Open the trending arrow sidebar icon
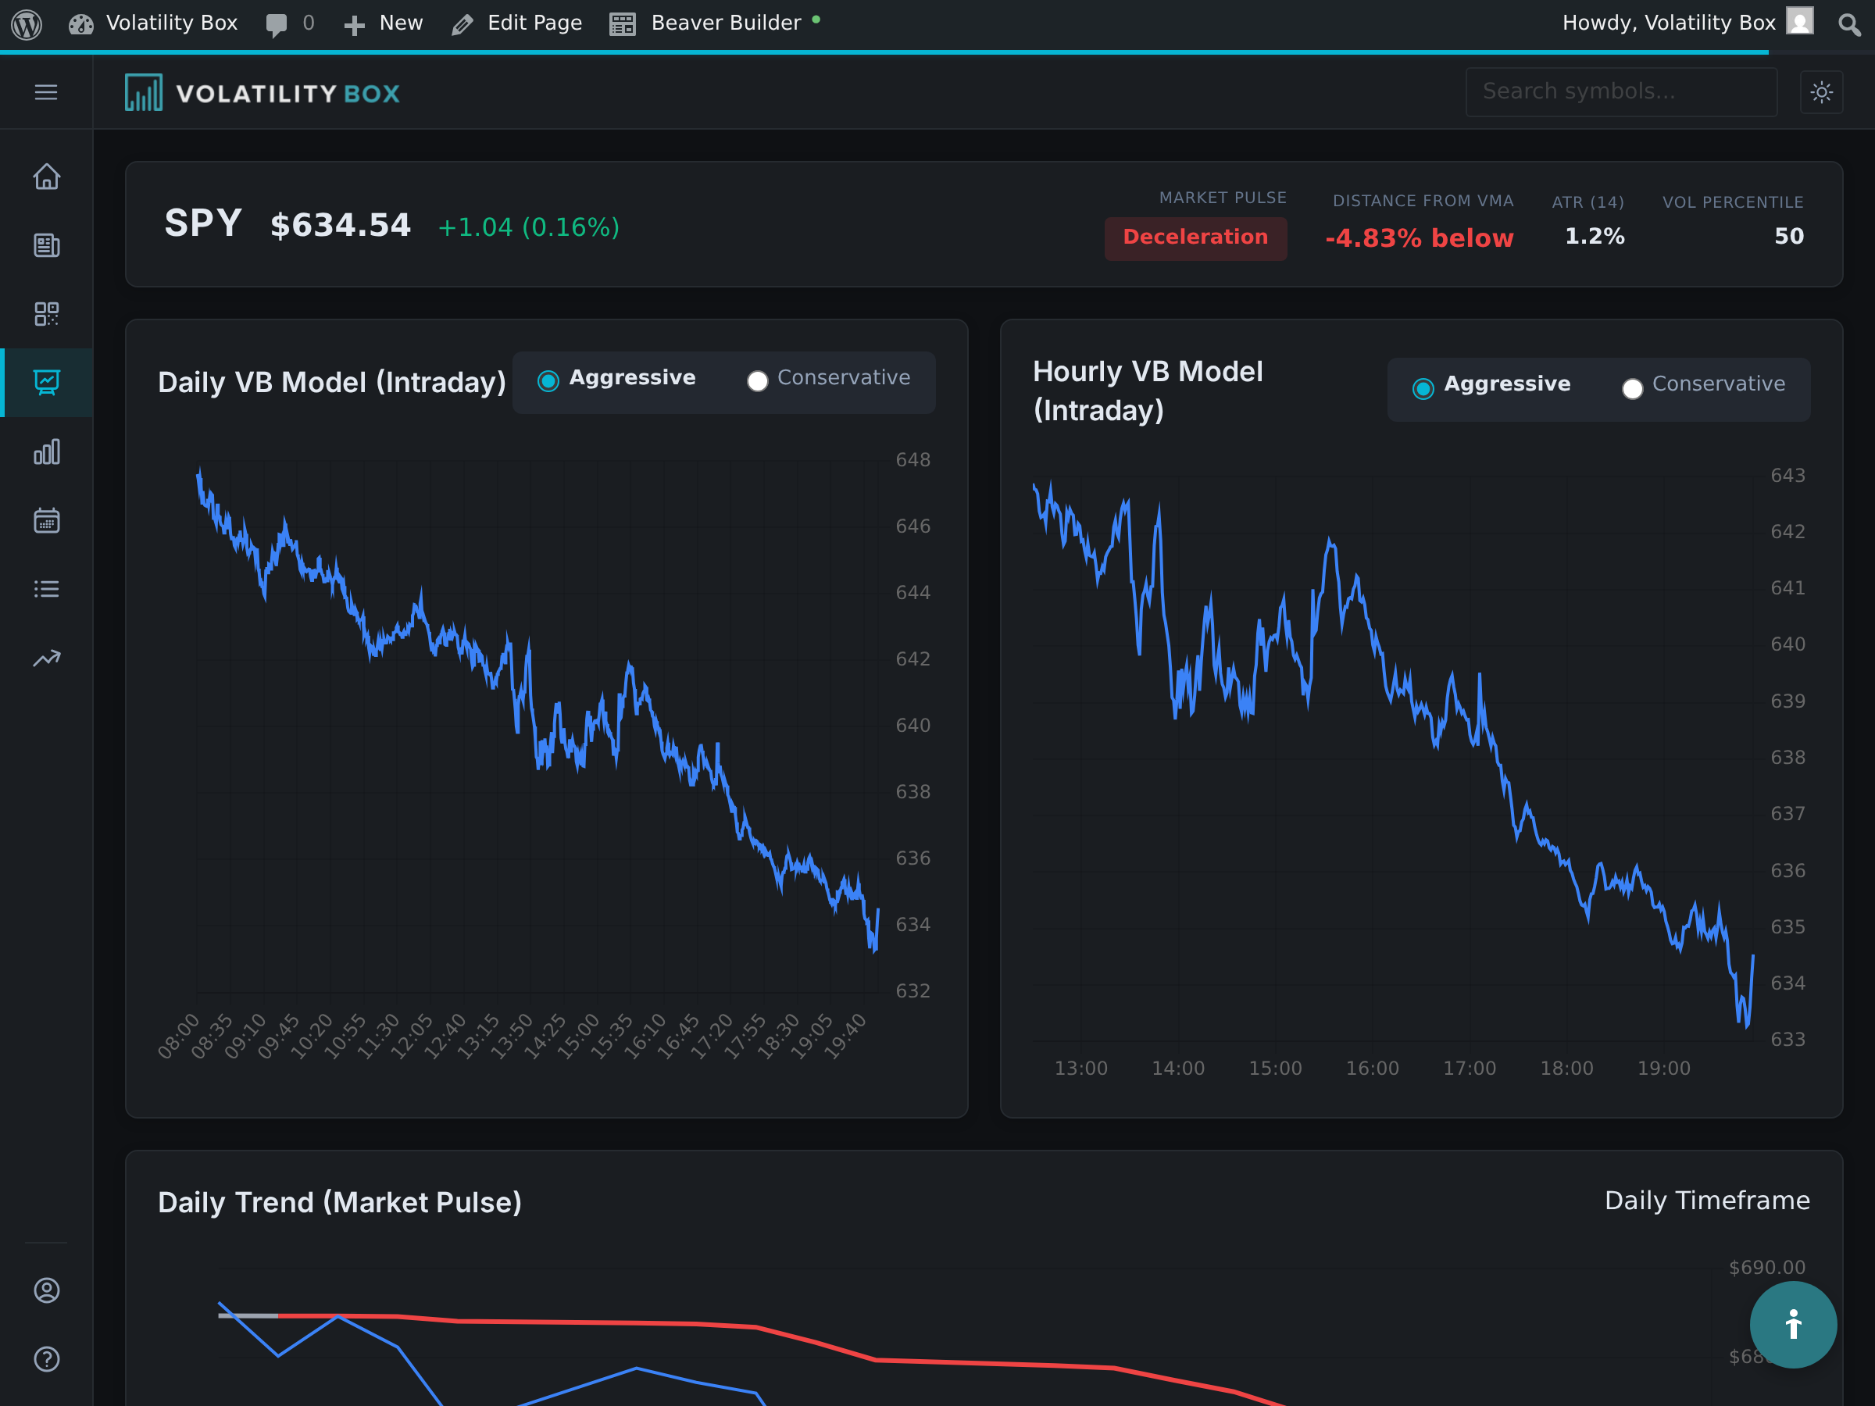 click(47, 658)
